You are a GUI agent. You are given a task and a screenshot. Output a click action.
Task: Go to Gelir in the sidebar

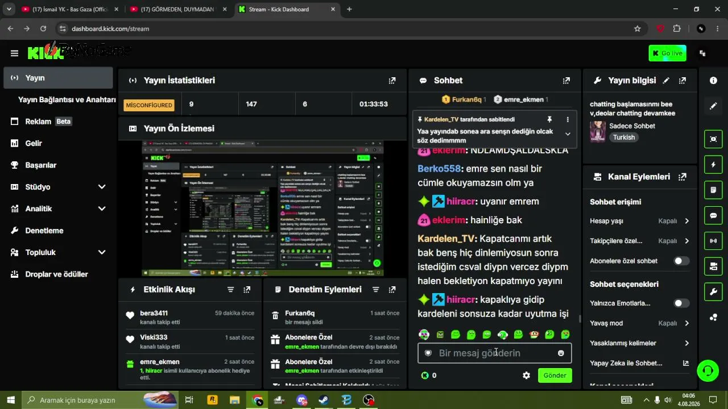pyautogui.click(x=59, y=143)
